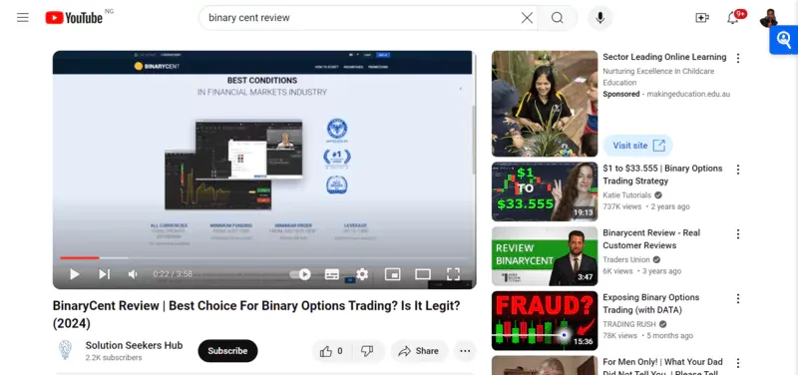
Task: Open options for $1 to $33.555 video
Action: click(x=738, y=170)
